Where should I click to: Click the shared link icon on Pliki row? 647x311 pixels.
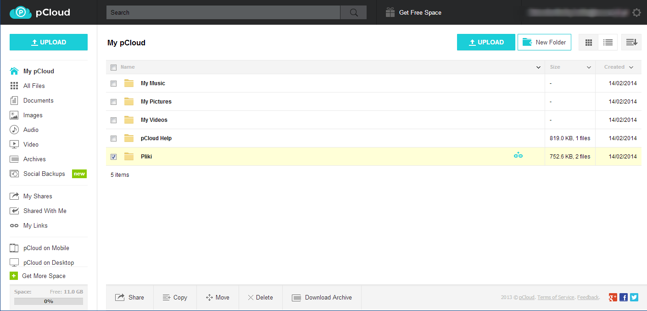point(518,156)
